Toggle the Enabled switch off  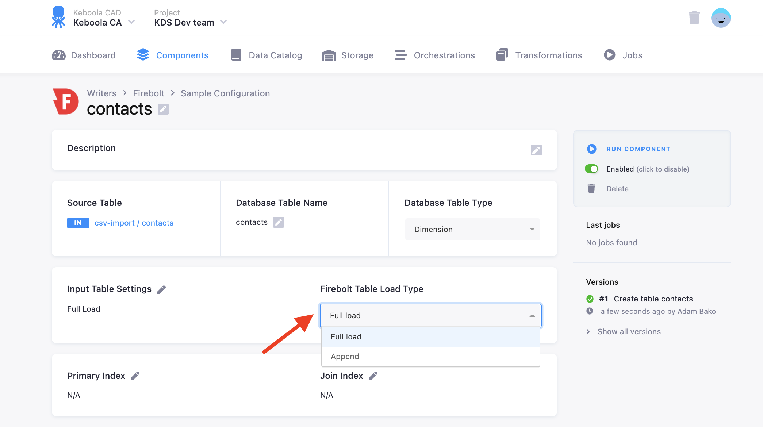[x=591, y=169]
